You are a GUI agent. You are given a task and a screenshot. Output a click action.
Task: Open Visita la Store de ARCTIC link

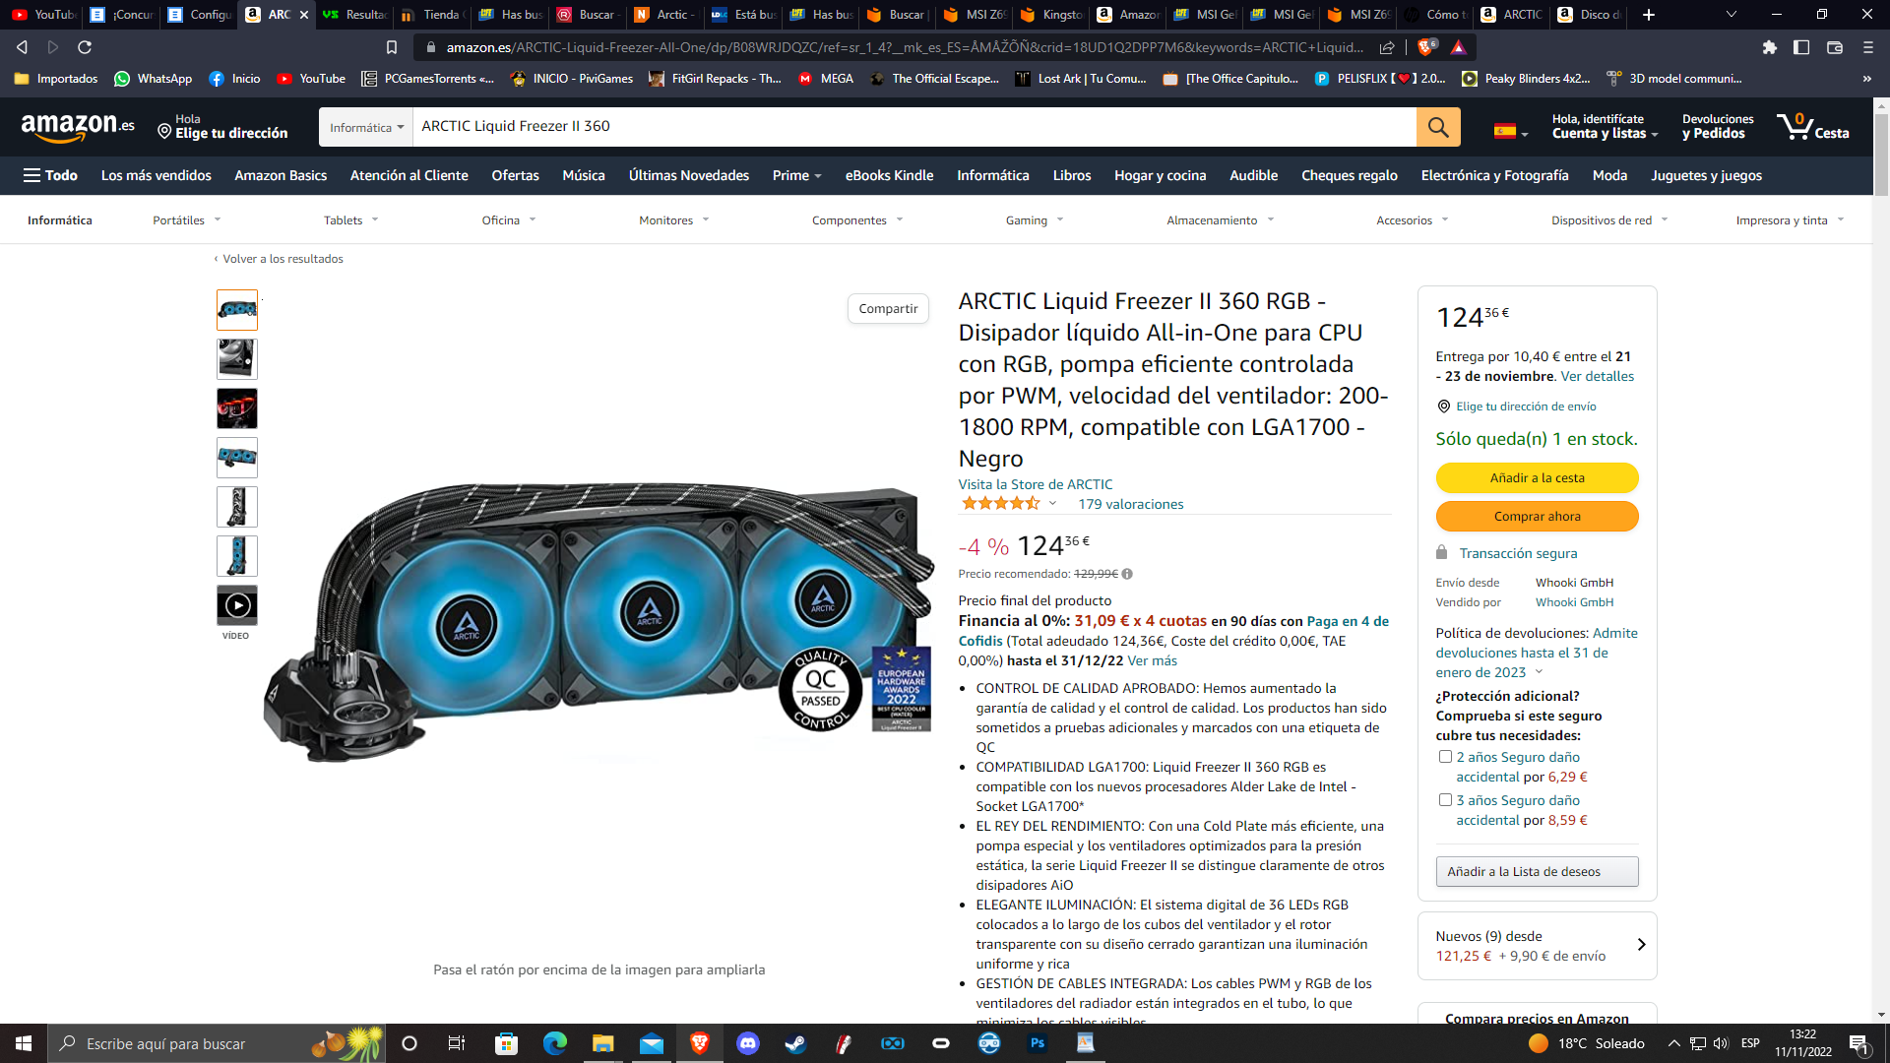1035,484
